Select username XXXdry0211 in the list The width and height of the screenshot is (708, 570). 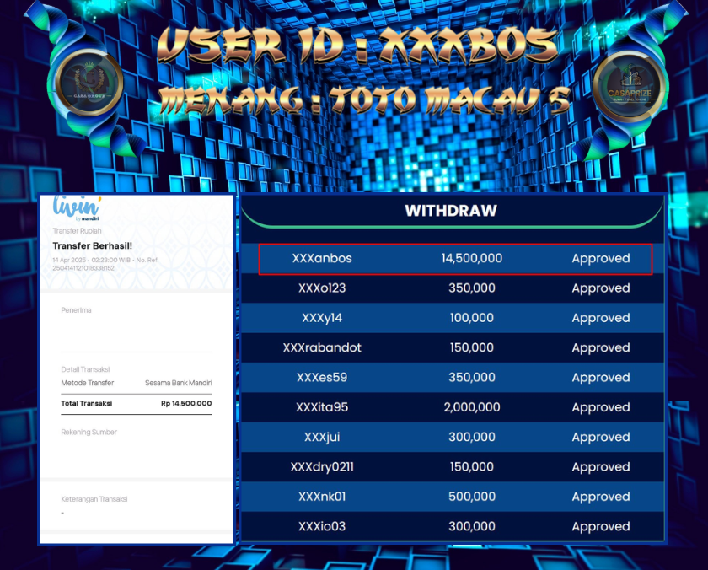(322, 467)
